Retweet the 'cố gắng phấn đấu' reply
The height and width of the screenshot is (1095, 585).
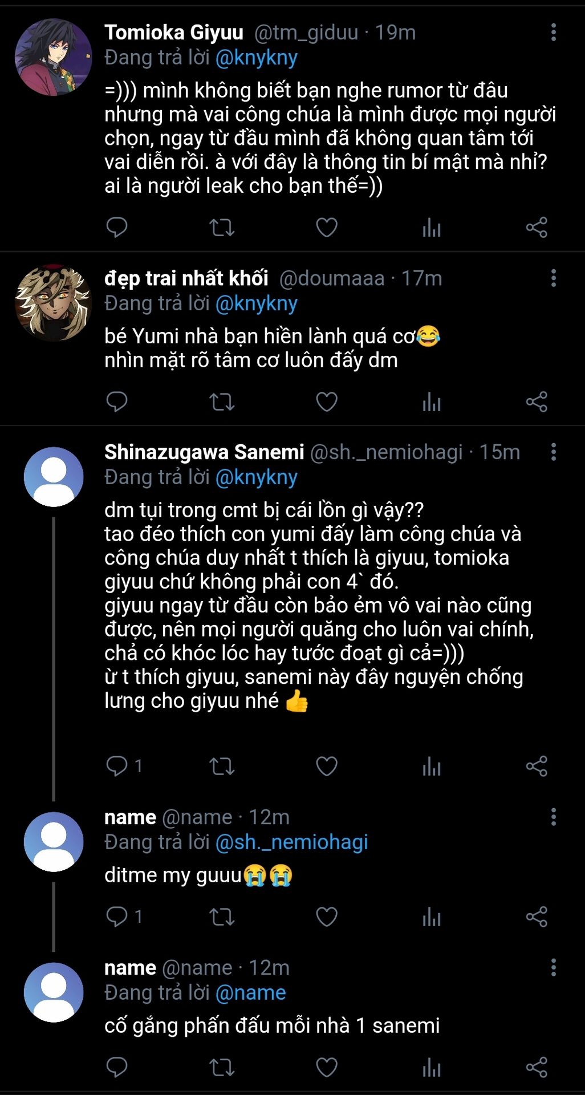221,1067
